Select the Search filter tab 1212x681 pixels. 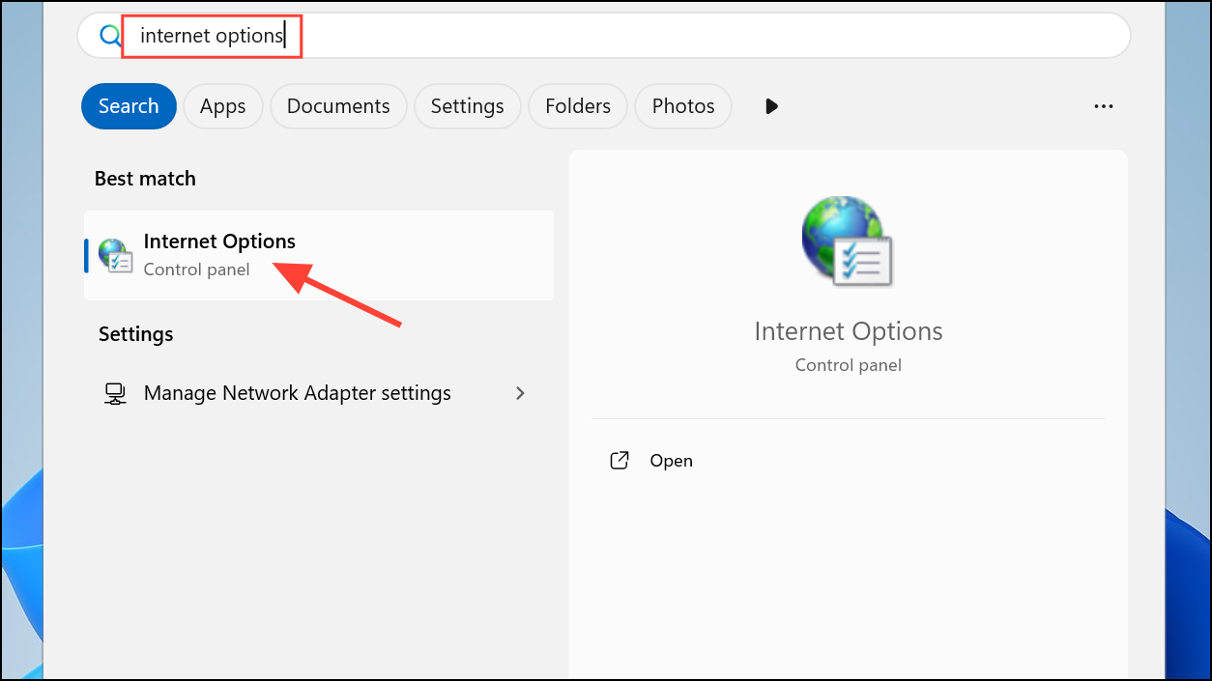point(129,106)
